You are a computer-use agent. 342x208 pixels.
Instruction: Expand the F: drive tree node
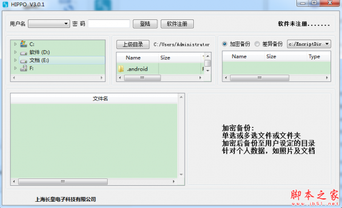[15, 68]
